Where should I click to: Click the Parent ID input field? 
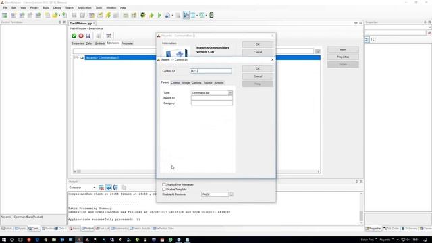[211, 98]
